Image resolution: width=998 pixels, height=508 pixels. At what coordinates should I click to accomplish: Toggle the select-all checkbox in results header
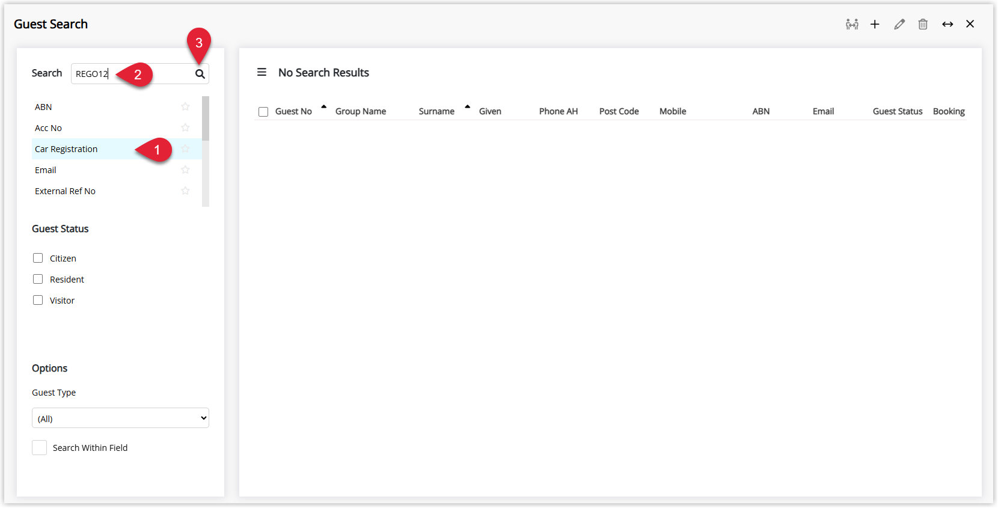click(263, 112)
